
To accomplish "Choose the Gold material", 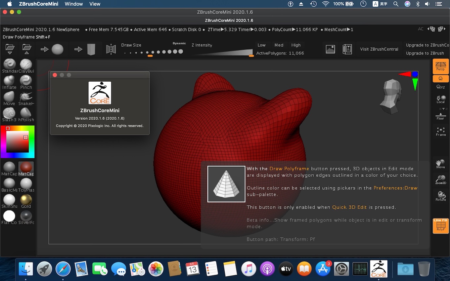I will point(26,201).
